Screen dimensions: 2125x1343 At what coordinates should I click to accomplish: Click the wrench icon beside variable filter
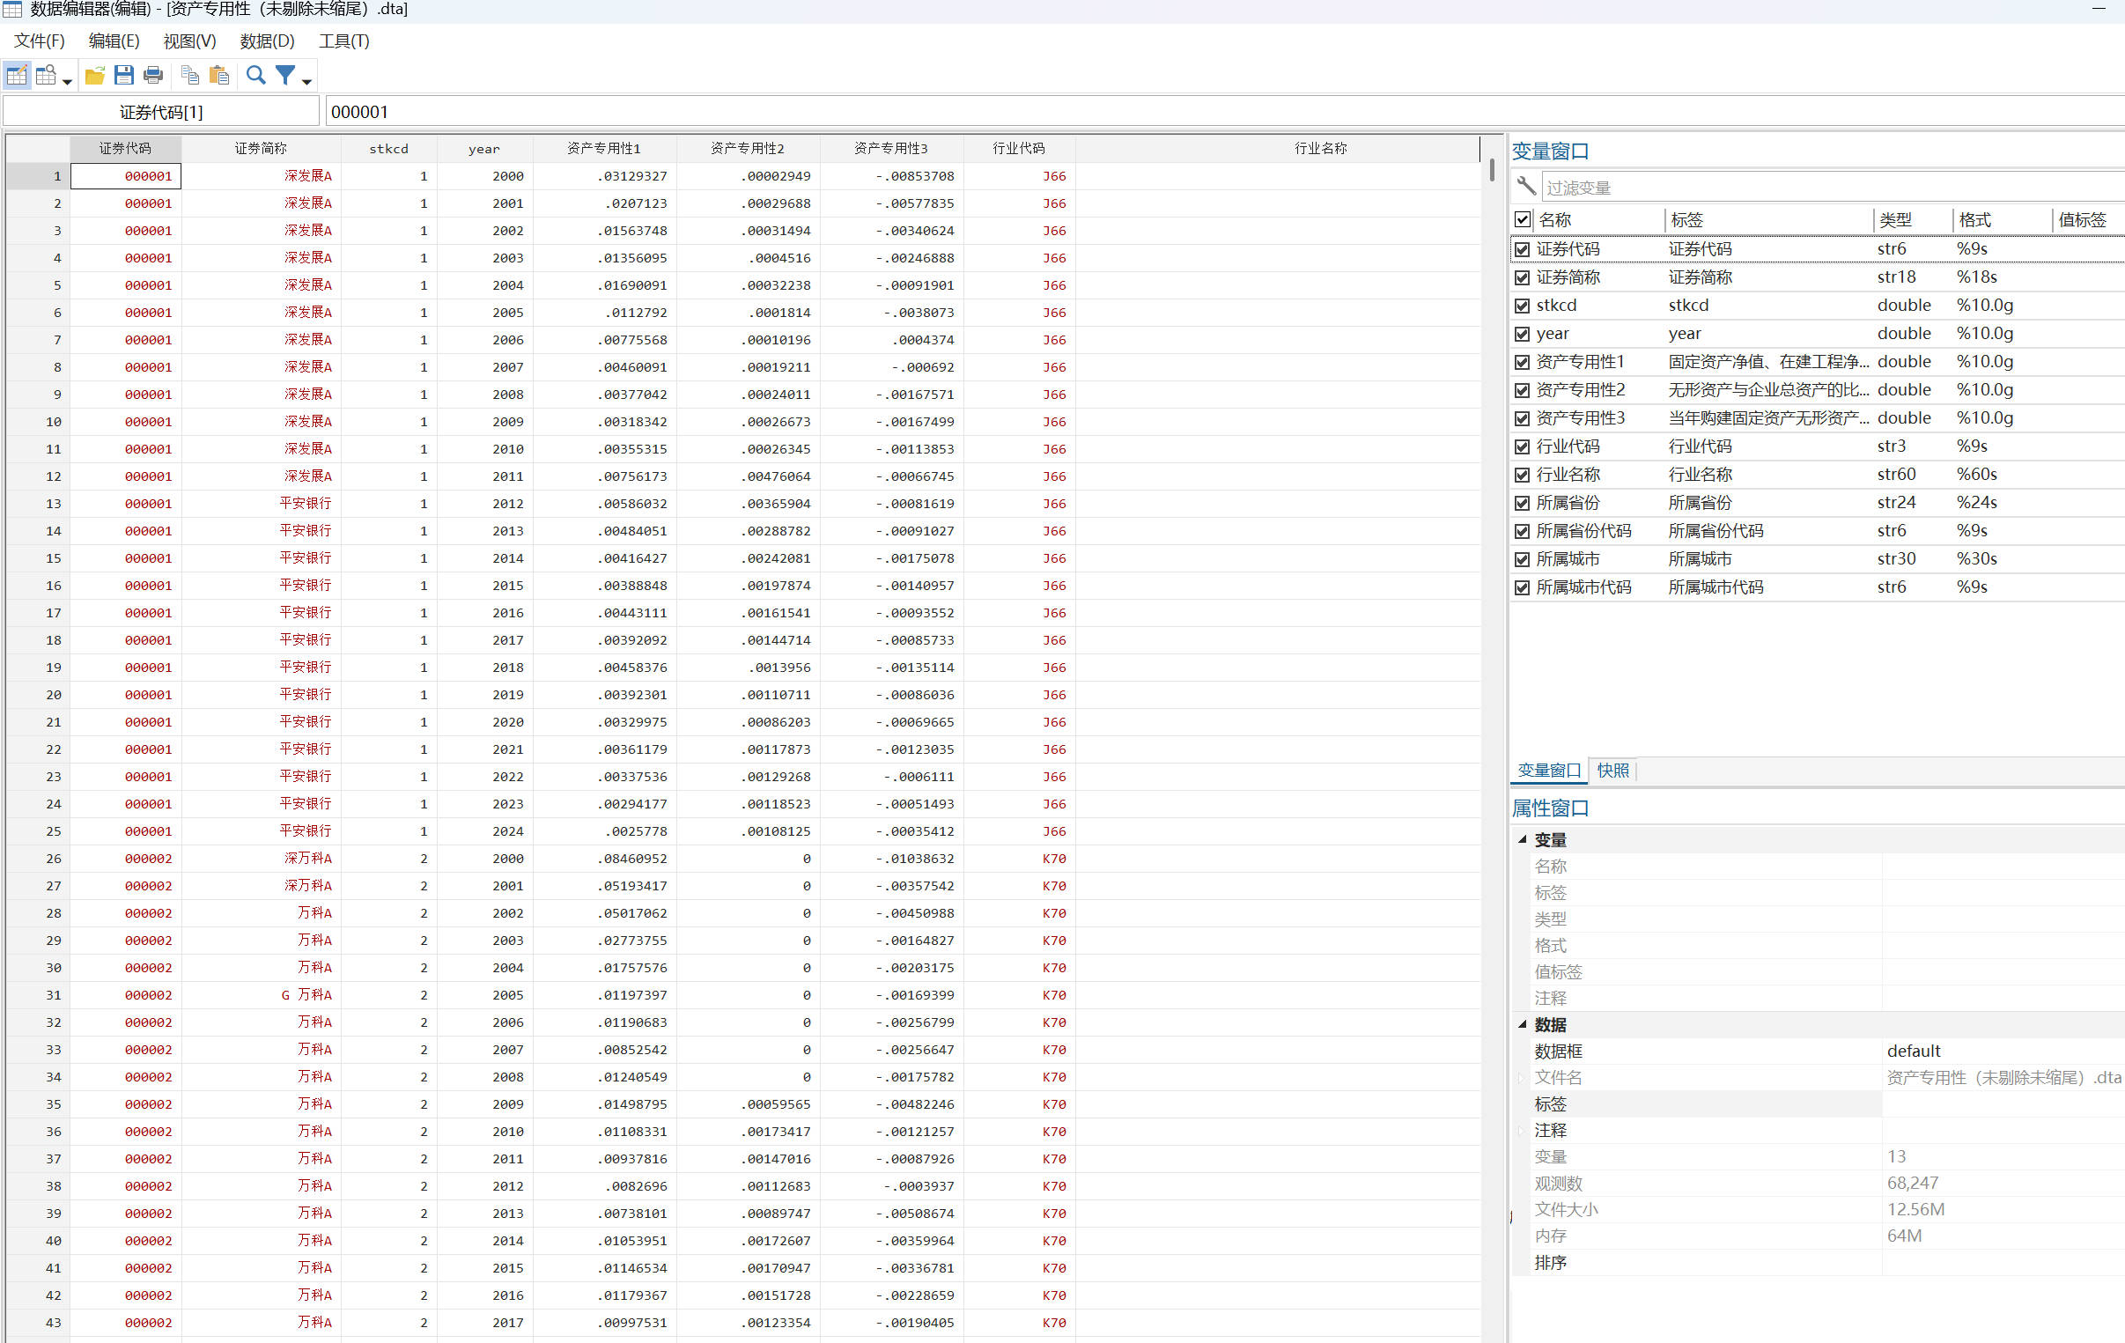[1526, 186]
